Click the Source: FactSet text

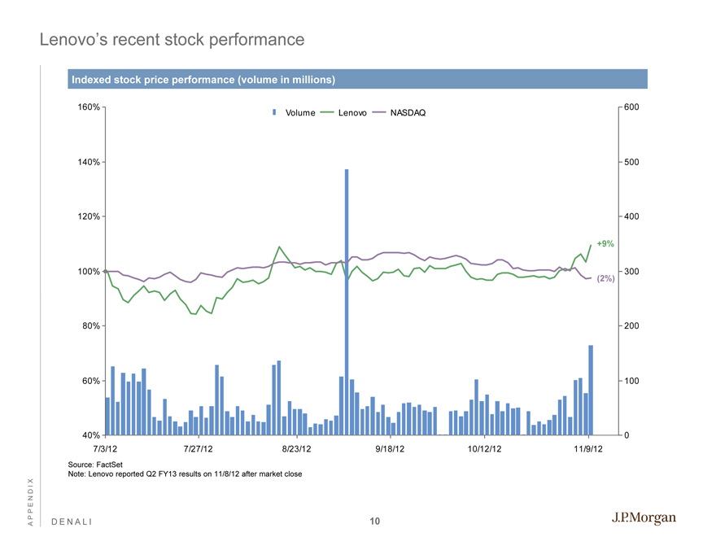pyautogui.click(x=94, y=464)
